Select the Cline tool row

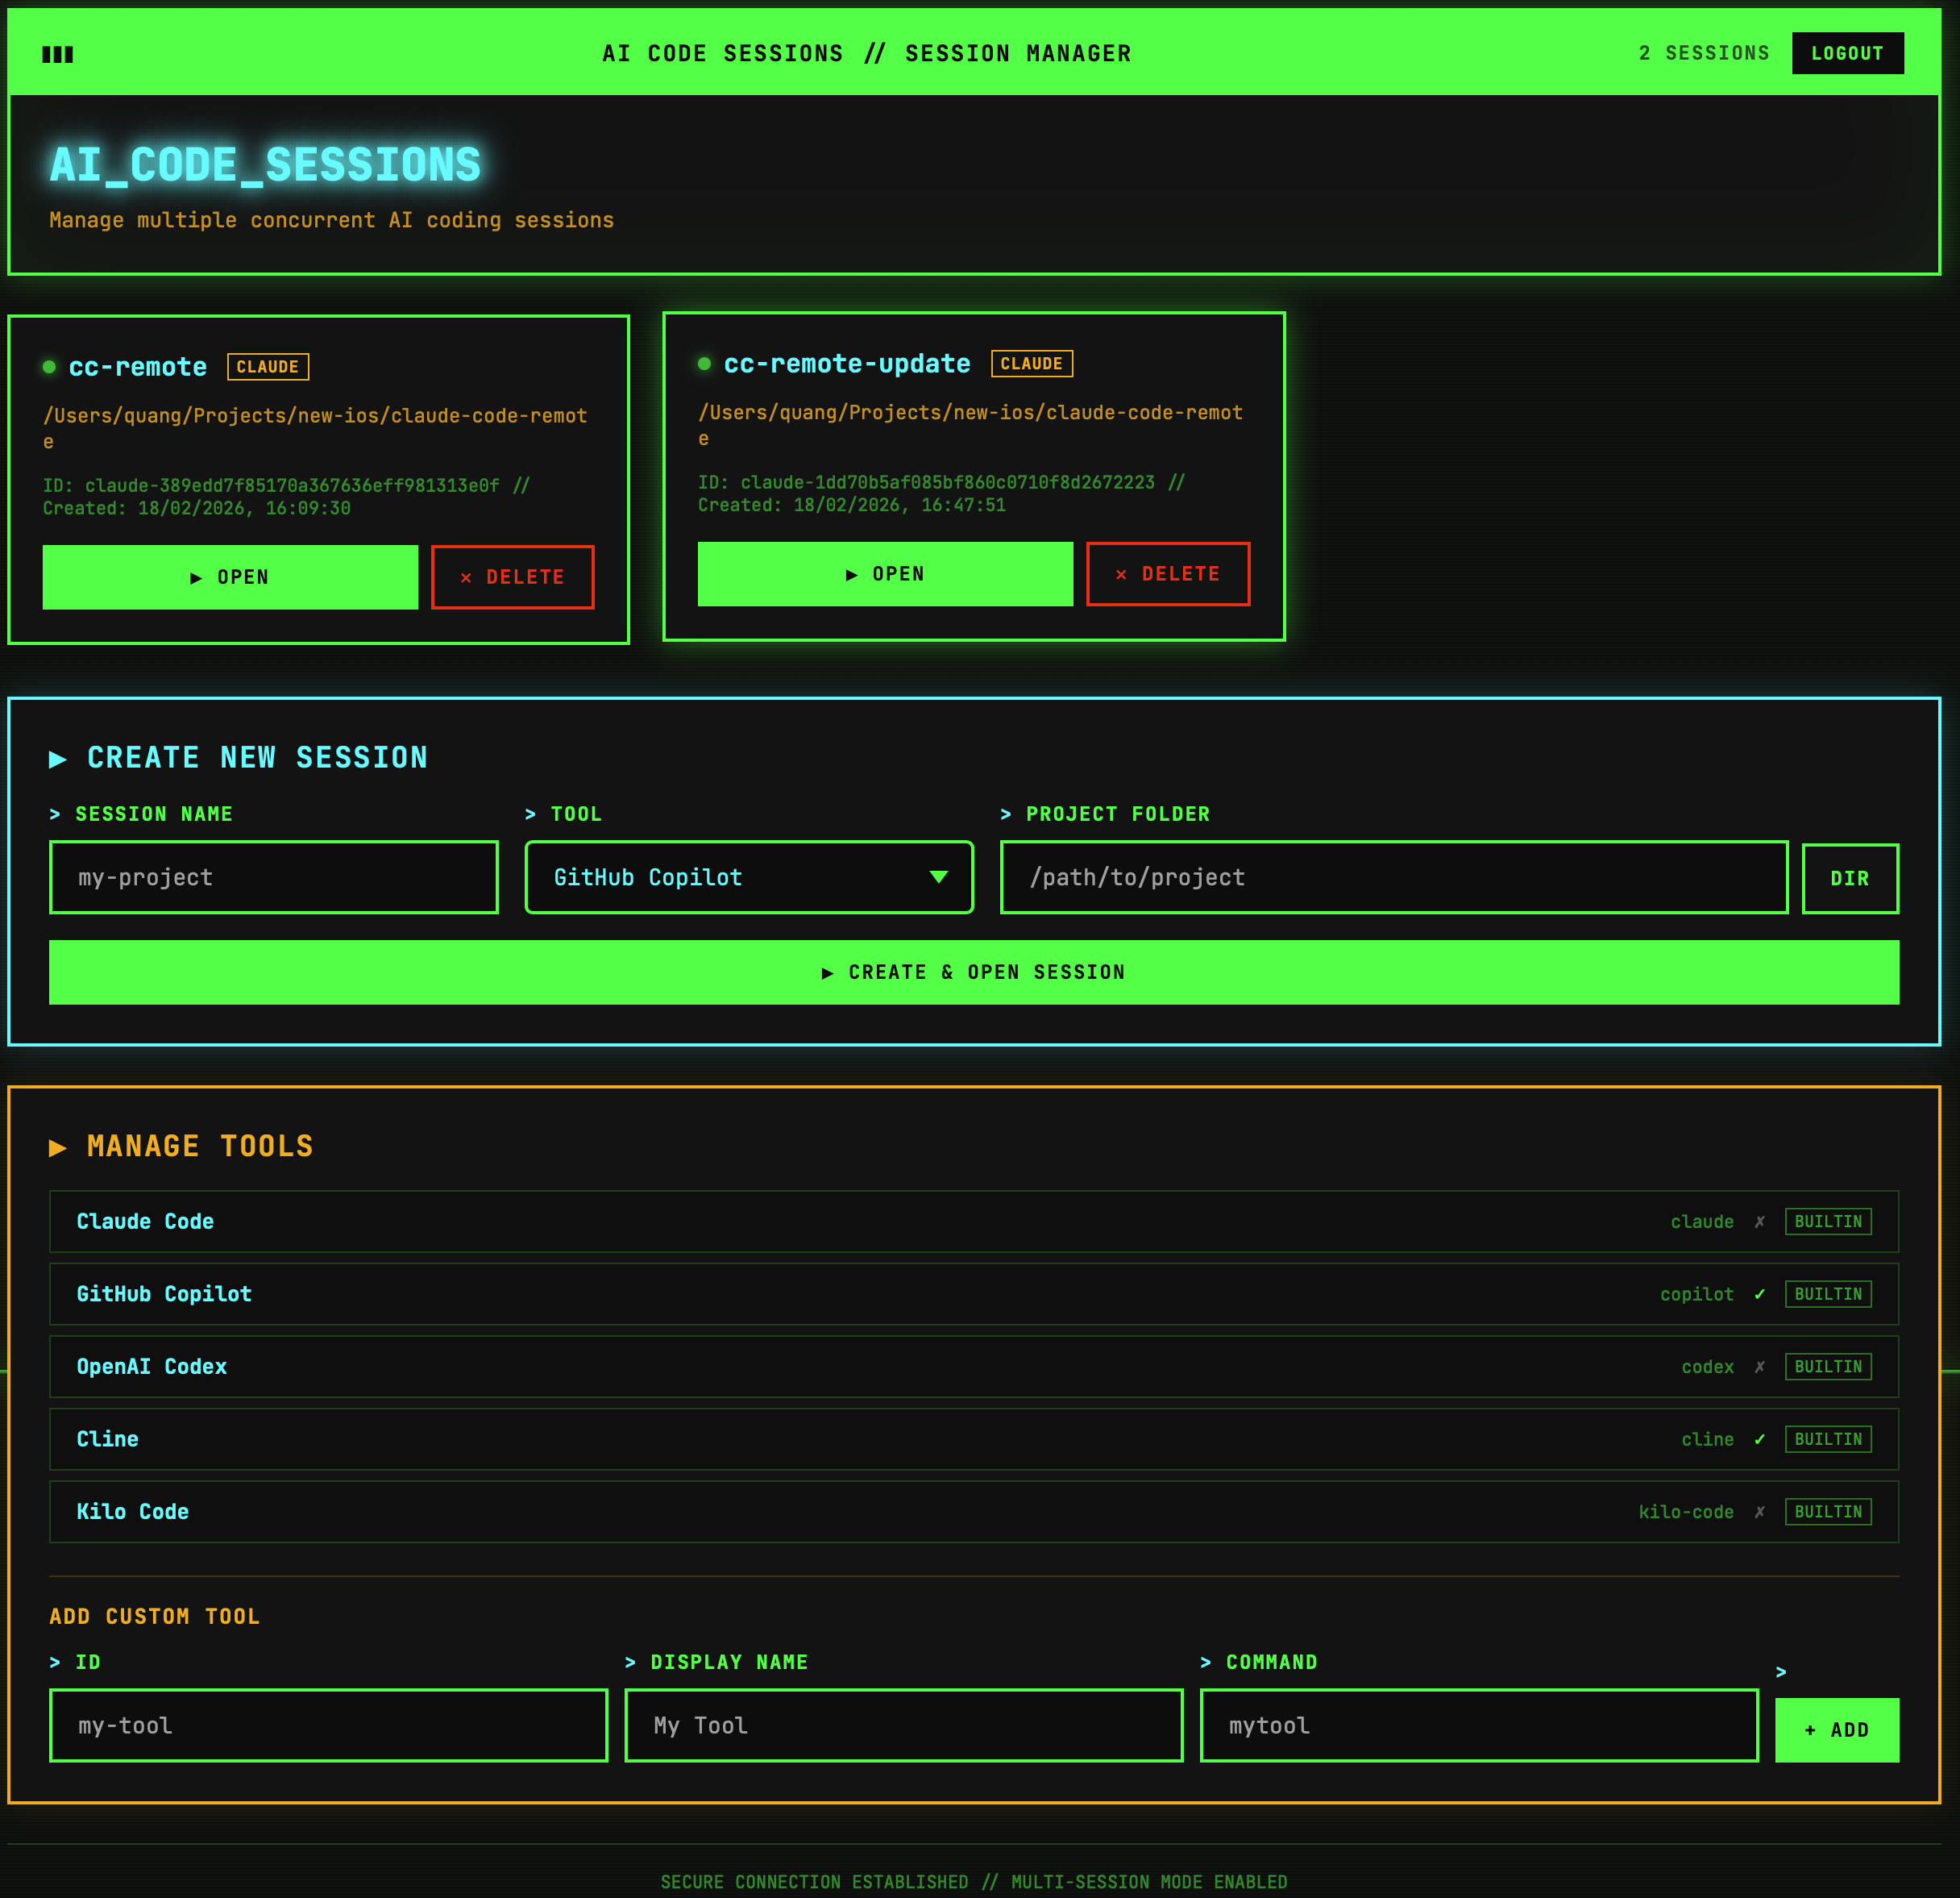[974, 1440]
